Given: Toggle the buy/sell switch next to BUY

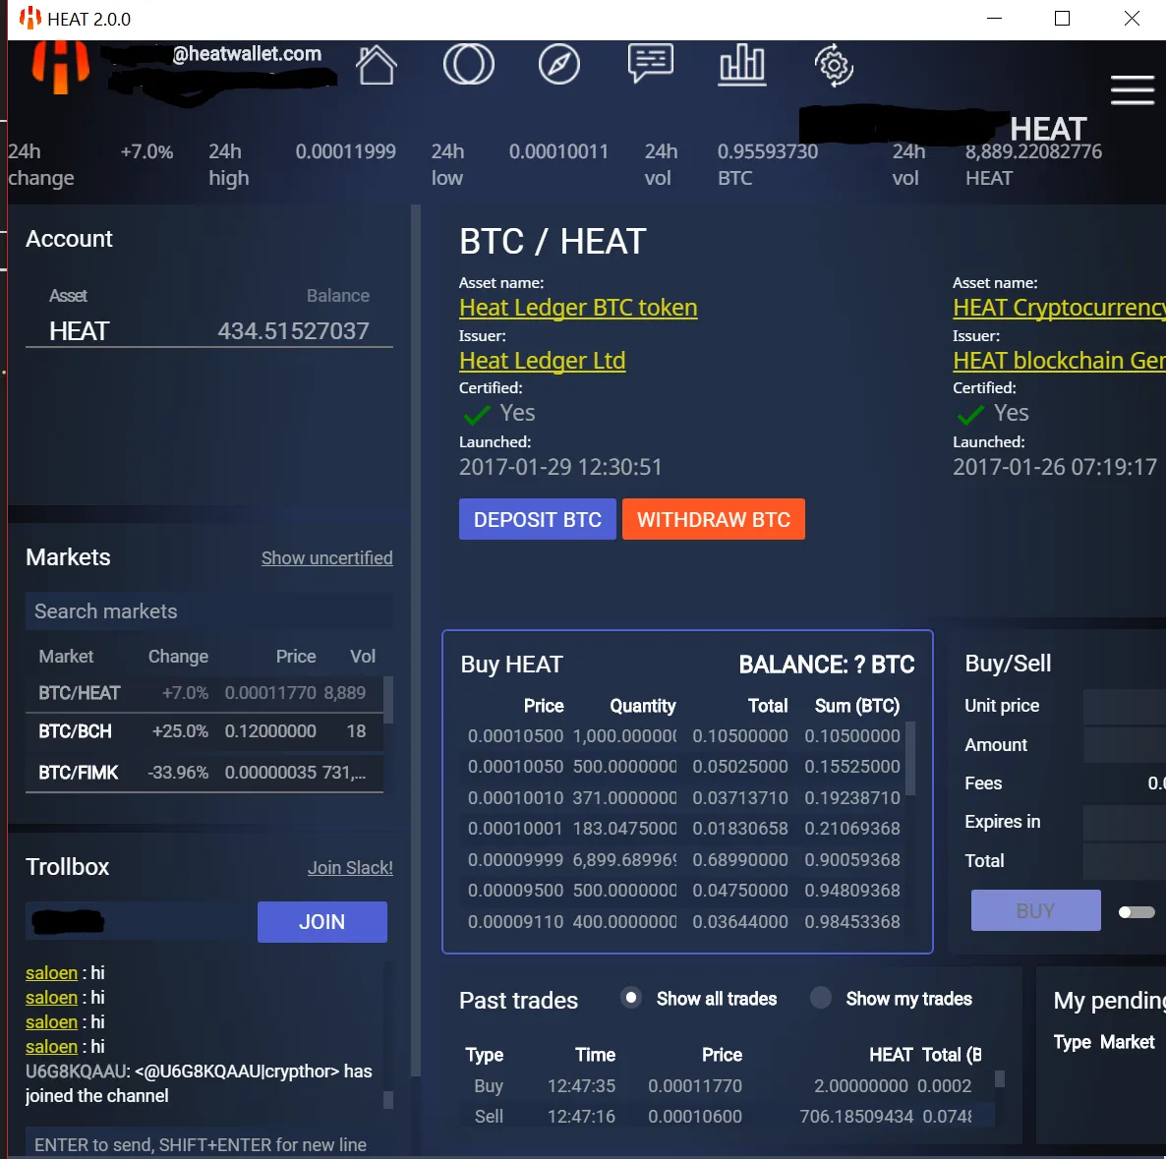Looking at the screenshot, I should (1137, 911).
